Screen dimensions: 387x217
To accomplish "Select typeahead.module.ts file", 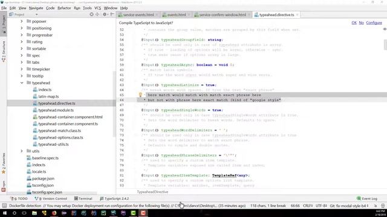I will pos(56,110).
